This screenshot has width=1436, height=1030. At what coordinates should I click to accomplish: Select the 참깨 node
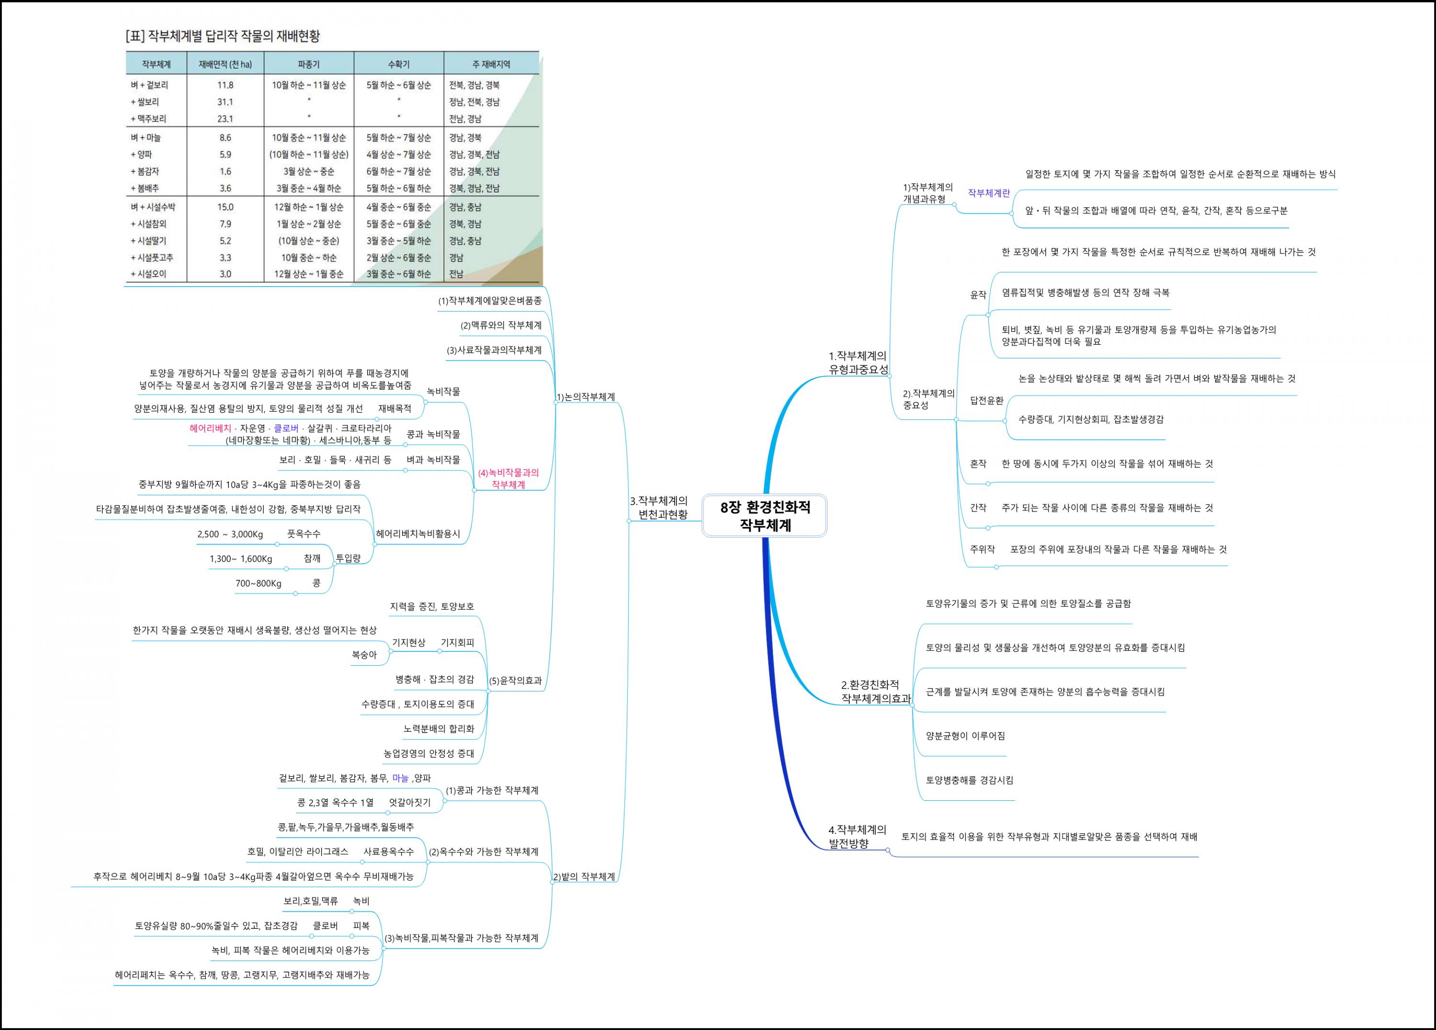point(312,559)
